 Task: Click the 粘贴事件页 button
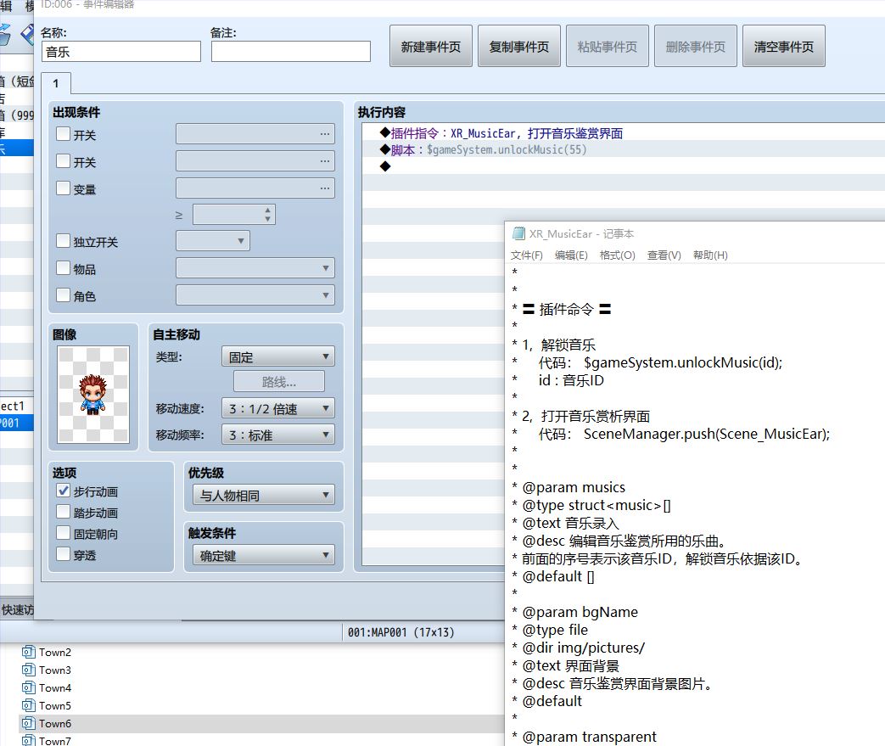tap(608, 47)
